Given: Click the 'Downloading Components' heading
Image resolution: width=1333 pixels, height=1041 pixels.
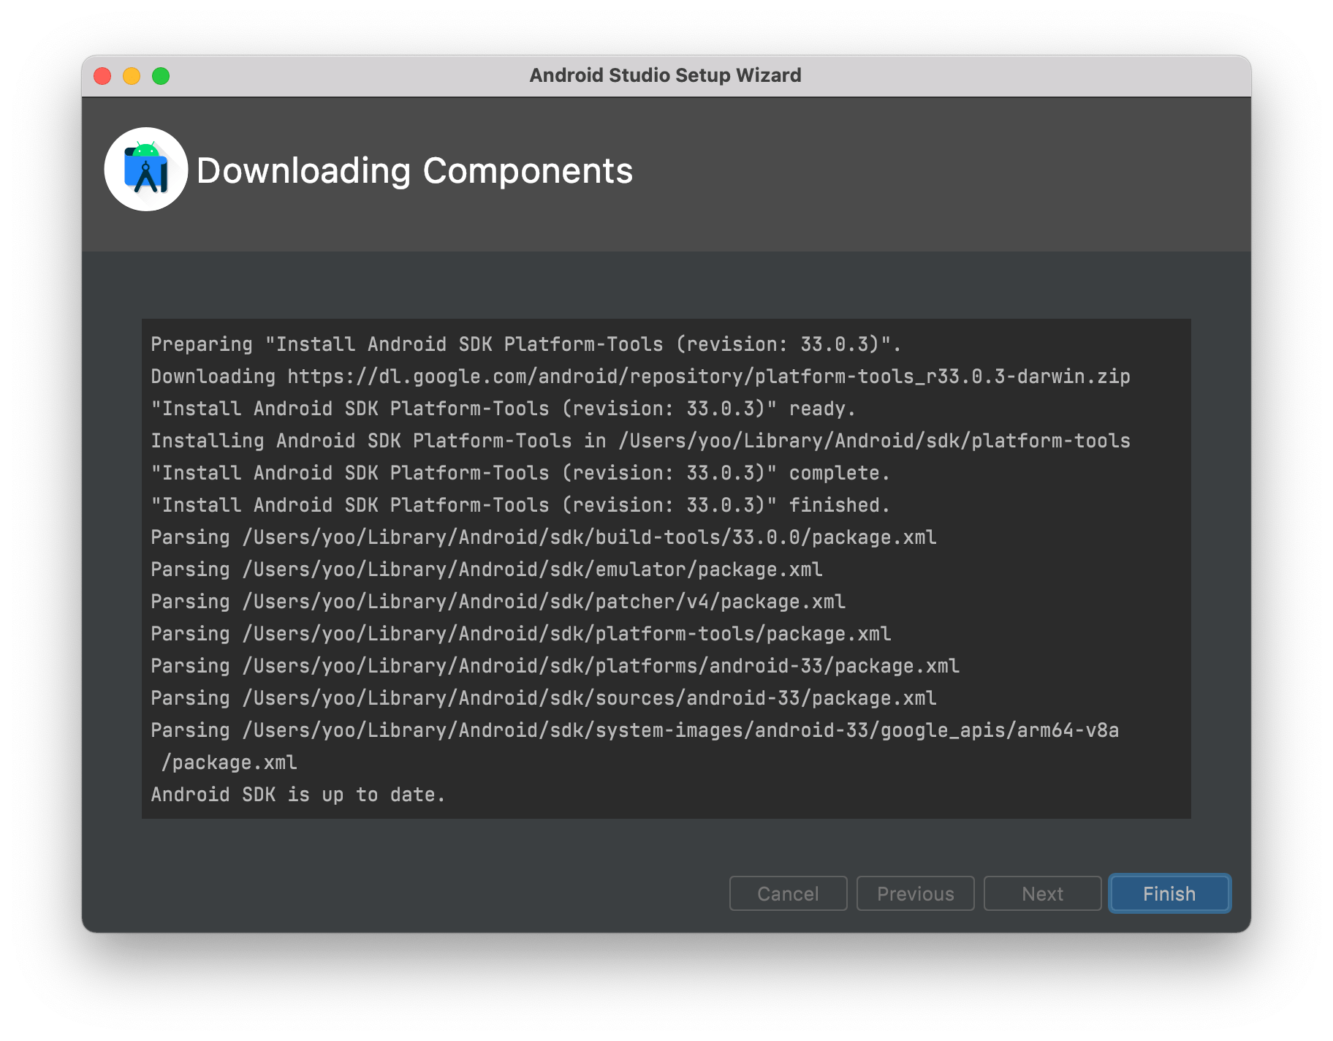Looking at the screenshot, I should pyautogui.click(x=414, y=171).
